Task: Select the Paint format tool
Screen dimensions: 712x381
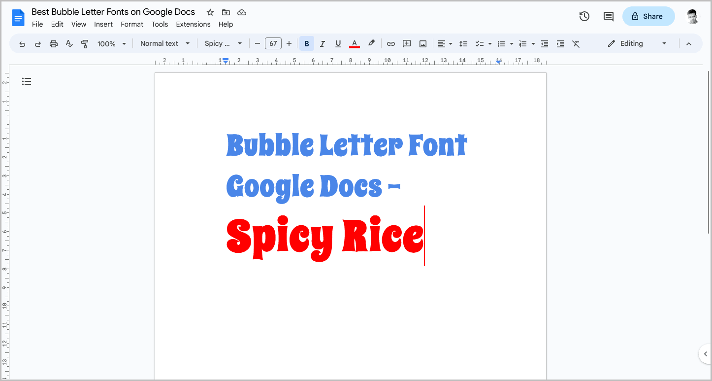Action: (x=85, y=43)
